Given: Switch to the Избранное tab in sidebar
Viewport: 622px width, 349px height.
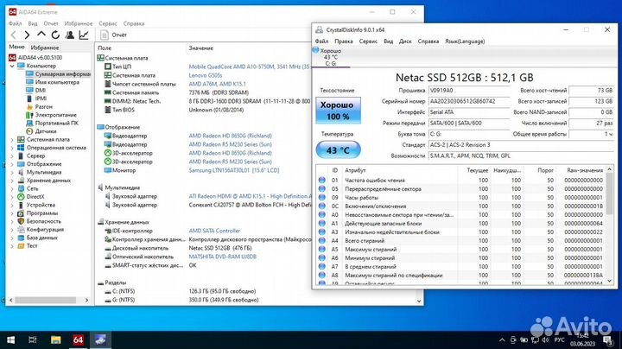Looking at the screenshot, I should 45,48.
